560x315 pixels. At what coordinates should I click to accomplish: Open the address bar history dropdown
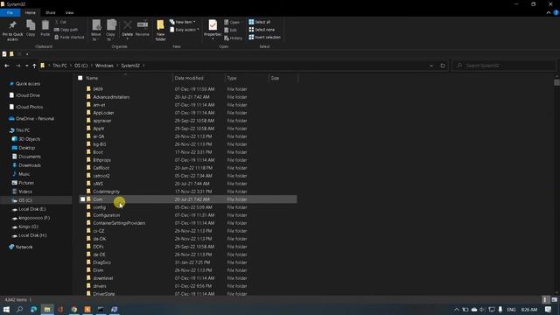(431, 66)
